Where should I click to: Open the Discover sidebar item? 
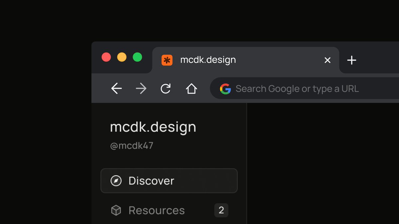coord(169,181)
